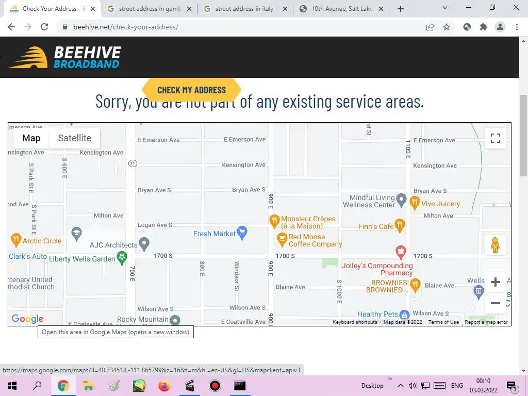
Task: Click Jolley's Compounding Pharmacy pin
Action: click(x=400, y=252)
